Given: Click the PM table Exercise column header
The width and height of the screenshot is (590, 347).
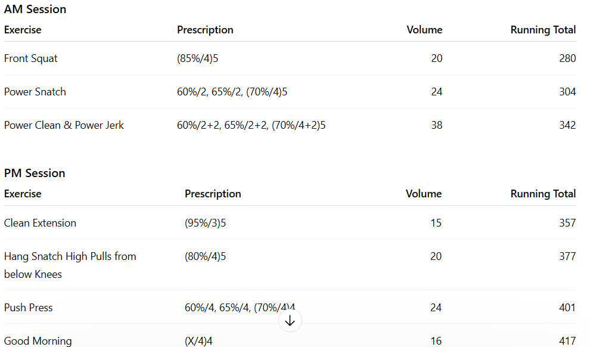Looking at the screenshot, I should click(23, 194).
